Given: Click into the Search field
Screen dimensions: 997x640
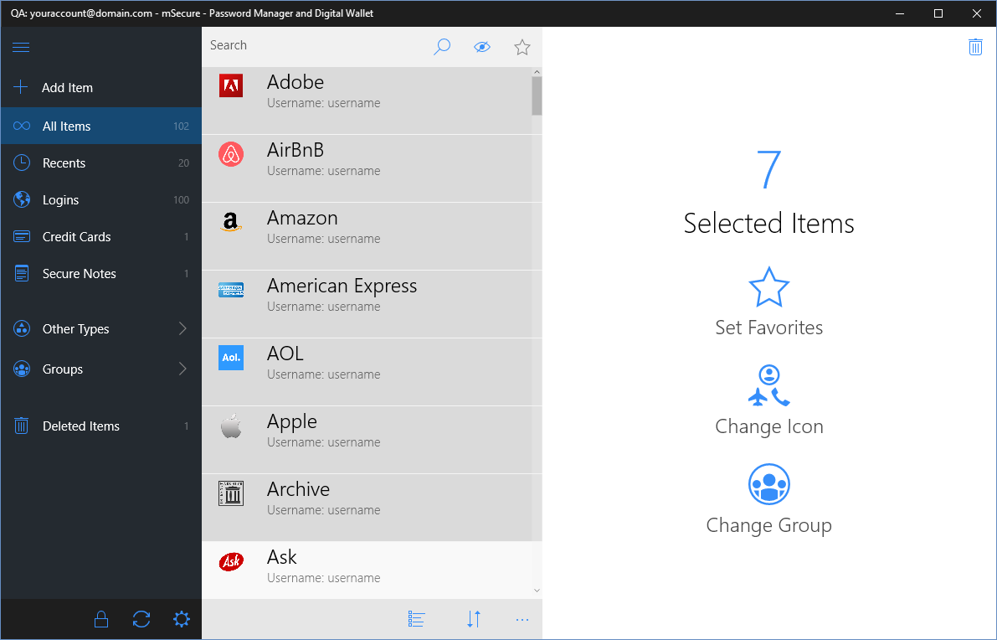Looking at the screenshot, I should point(316,46).
